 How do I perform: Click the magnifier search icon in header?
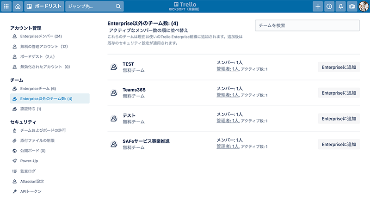pyautogui.click(x=118, y=6)
